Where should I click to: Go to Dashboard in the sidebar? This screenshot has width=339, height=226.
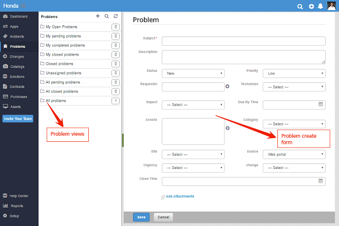(x=19, y=16)
